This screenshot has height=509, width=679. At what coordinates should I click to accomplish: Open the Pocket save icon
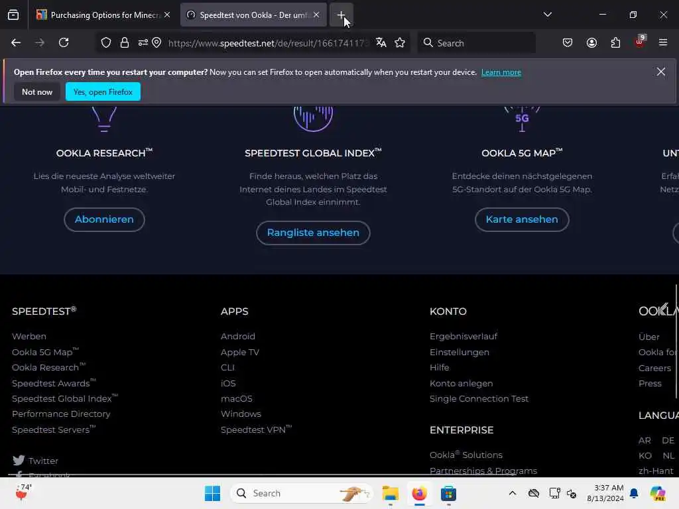[568, 42]
